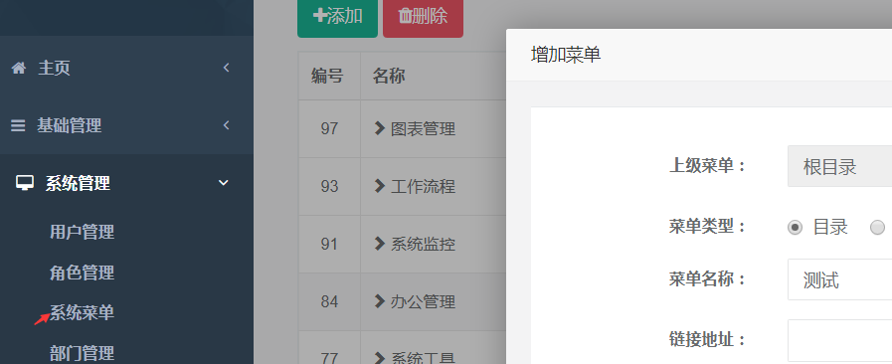
Task: Collapse the 系统管理 menu chevron
Action: pos(224,183)
